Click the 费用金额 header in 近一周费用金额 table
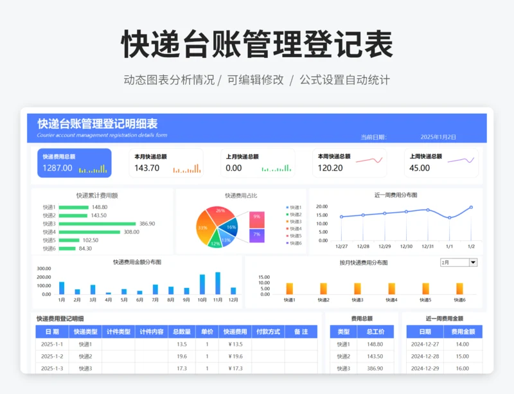The image size is (514, 394). tap(463, 332)
